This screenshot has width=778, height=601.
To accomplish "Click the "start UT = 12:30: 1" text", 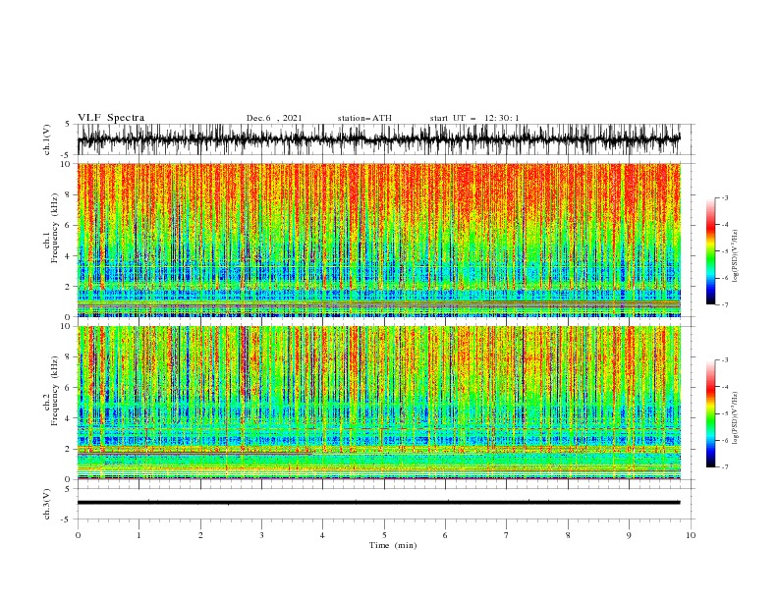I will point(474,118).
